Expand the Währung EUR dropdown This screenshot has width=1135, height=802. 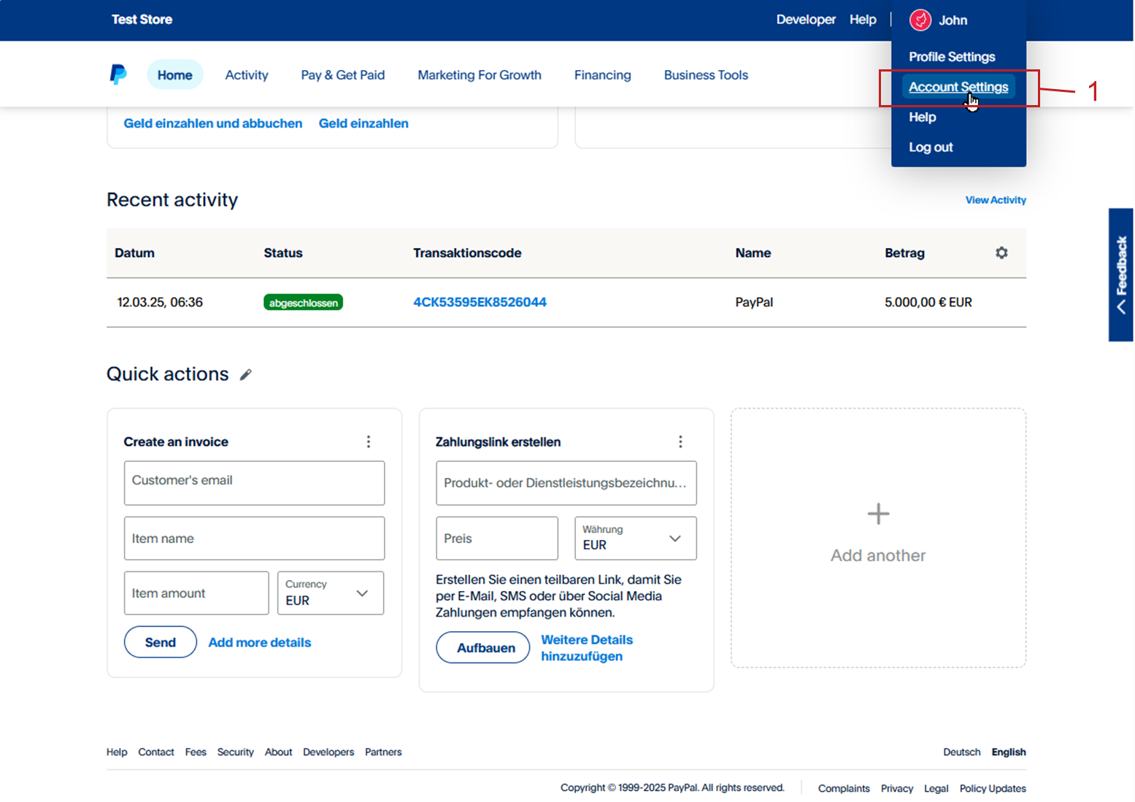(x=635, y=539)
